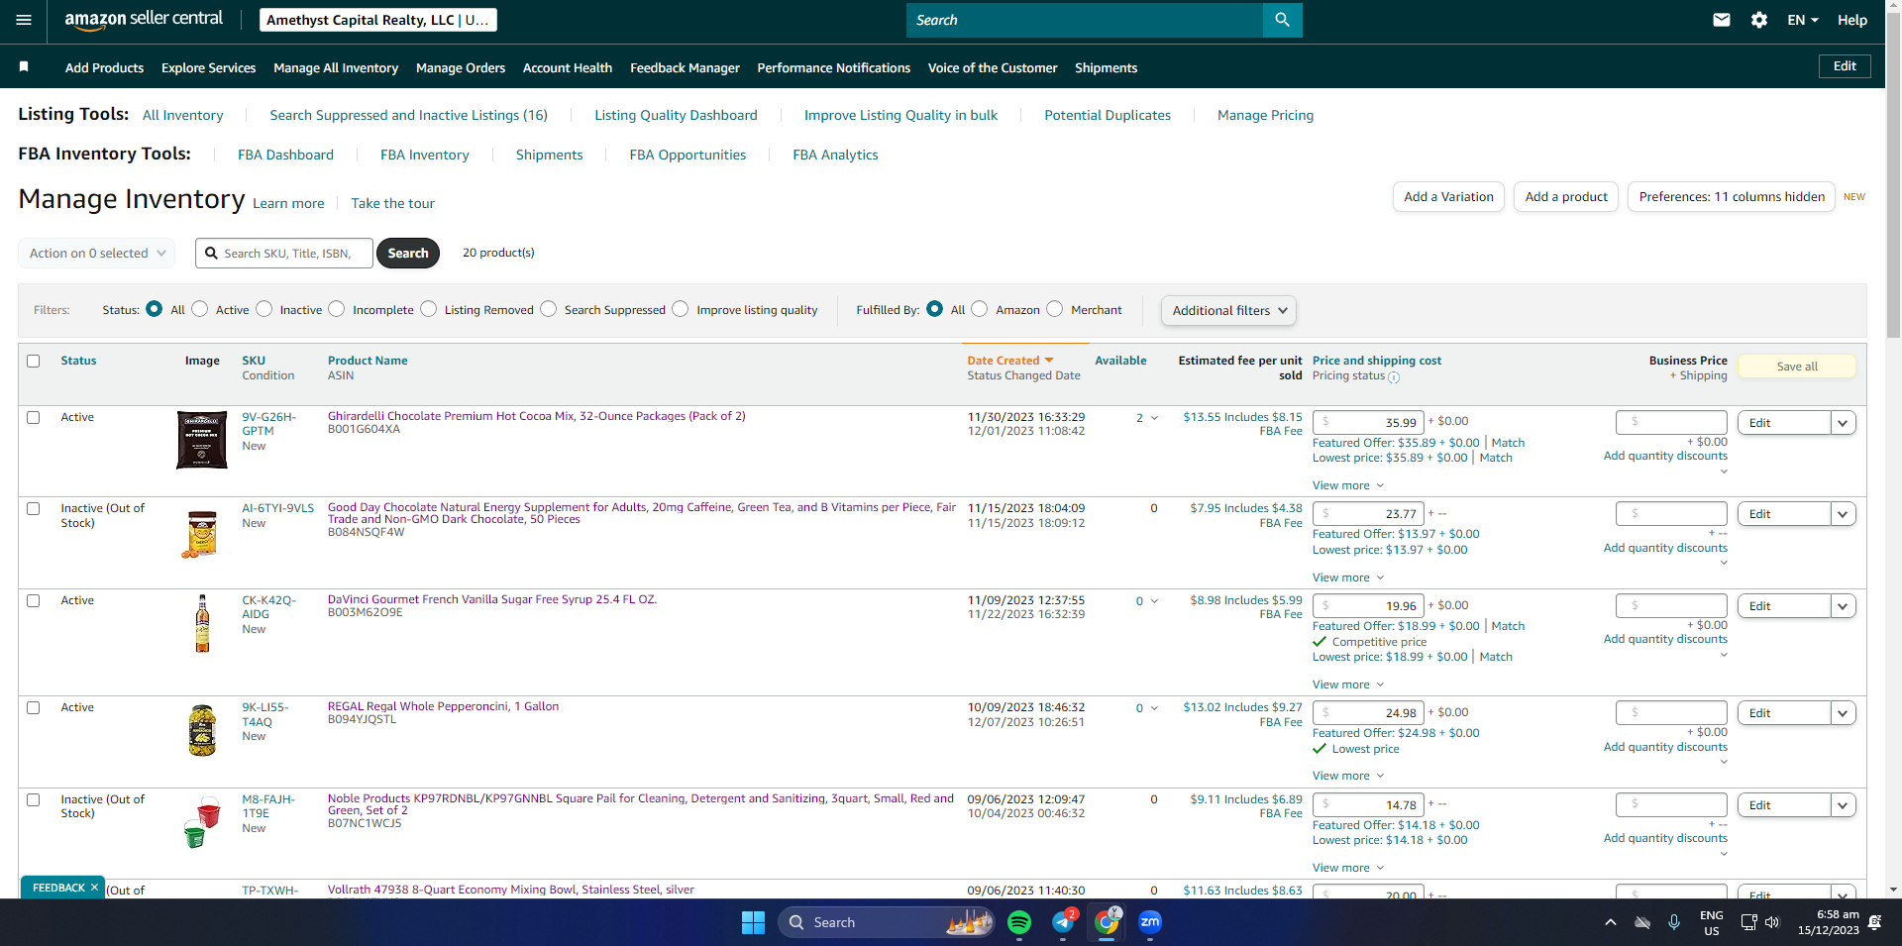Click the Add a Variation button

1448,196
